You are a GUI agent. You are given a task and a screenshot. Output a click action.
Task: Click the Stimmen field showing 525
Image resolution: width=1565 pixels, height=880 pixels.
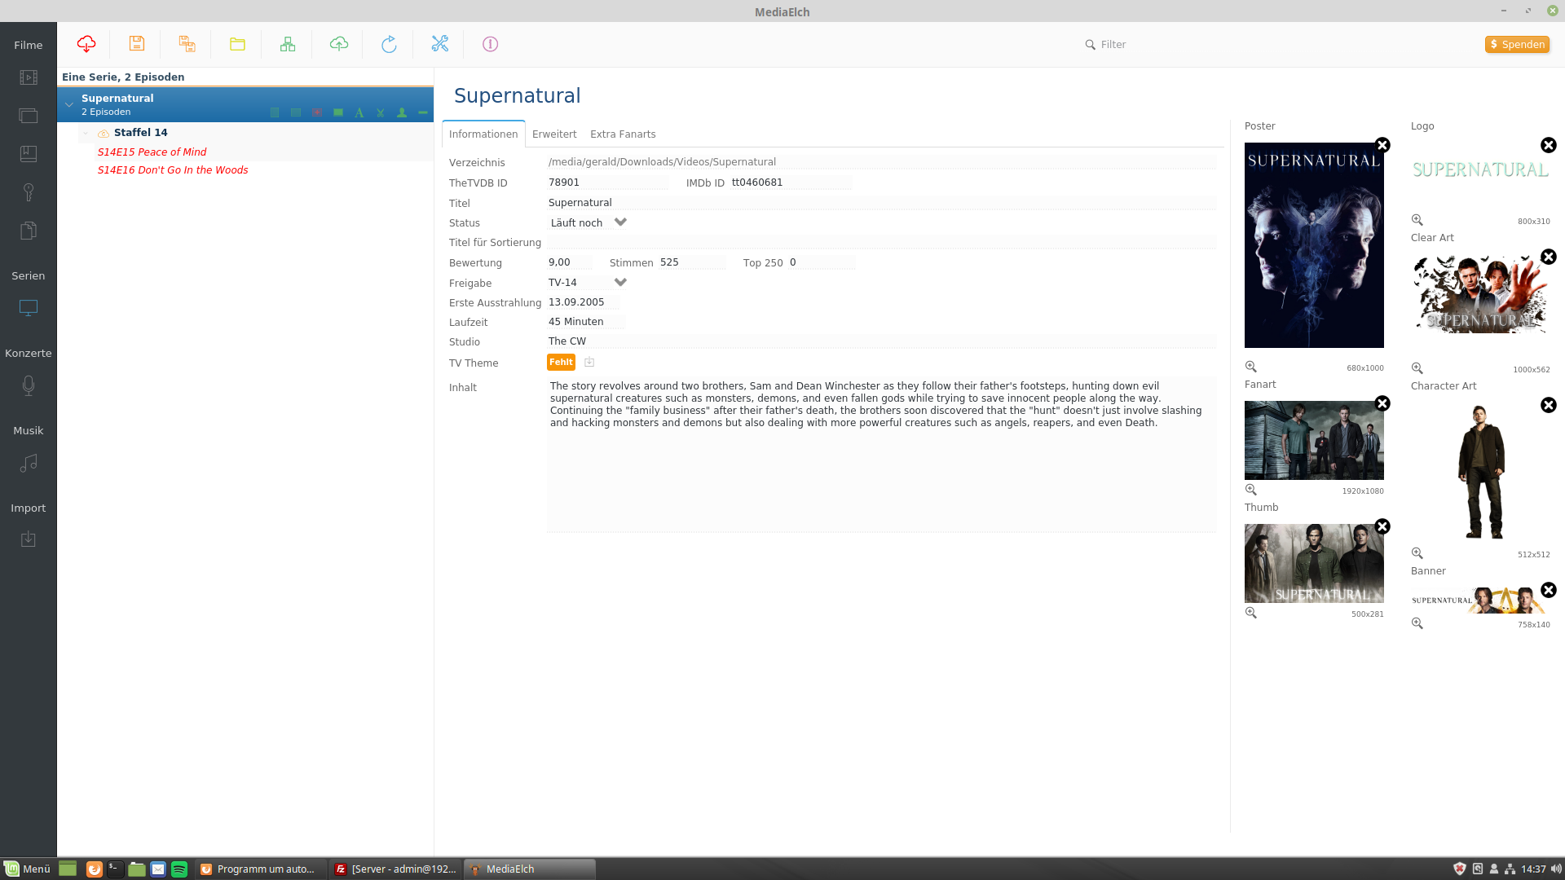pyautogui.click(x=692, y=262)
